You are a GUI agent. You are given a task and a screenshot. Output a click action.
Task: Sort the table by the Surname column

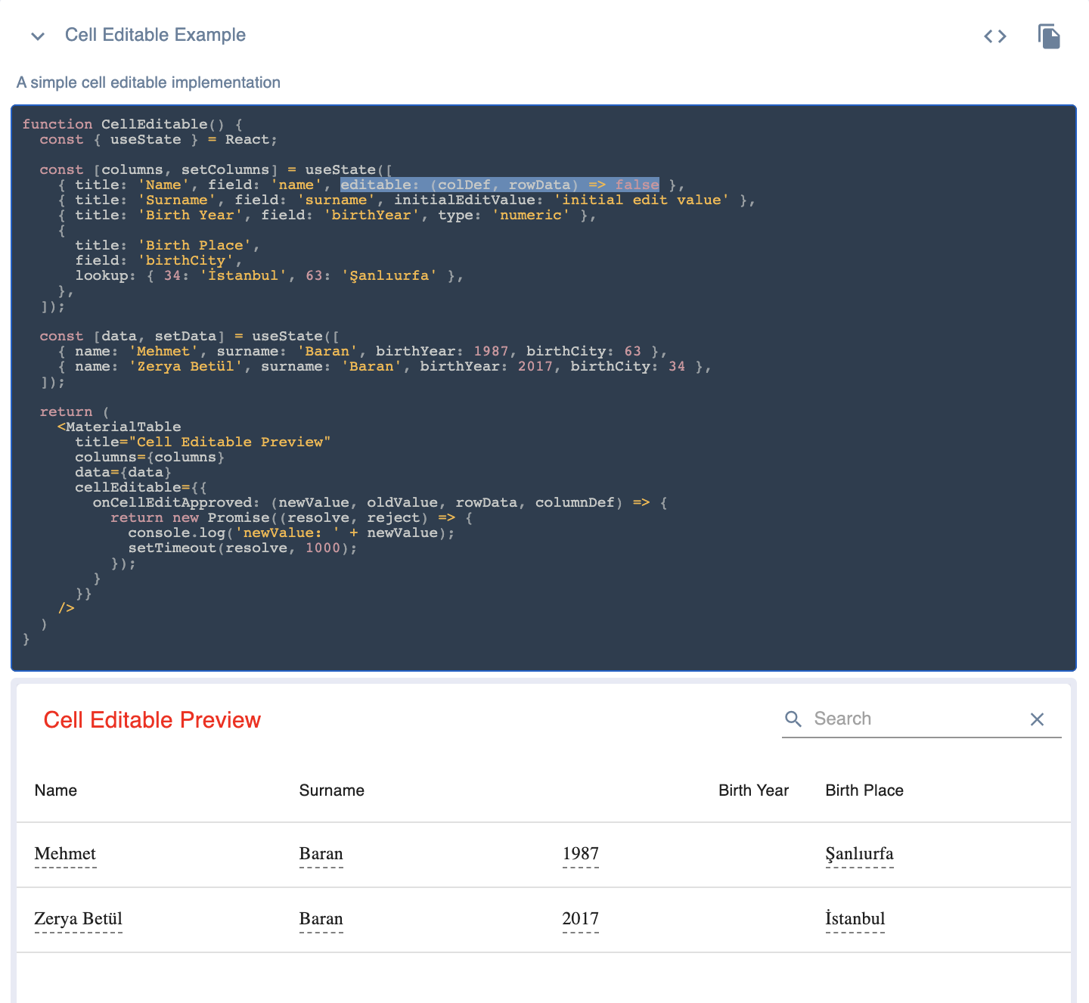coord(332,790)
